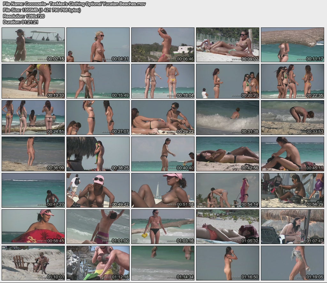Open the frame marked 00:04:31
The image size is (327, 283).
(x=98, y=45)
